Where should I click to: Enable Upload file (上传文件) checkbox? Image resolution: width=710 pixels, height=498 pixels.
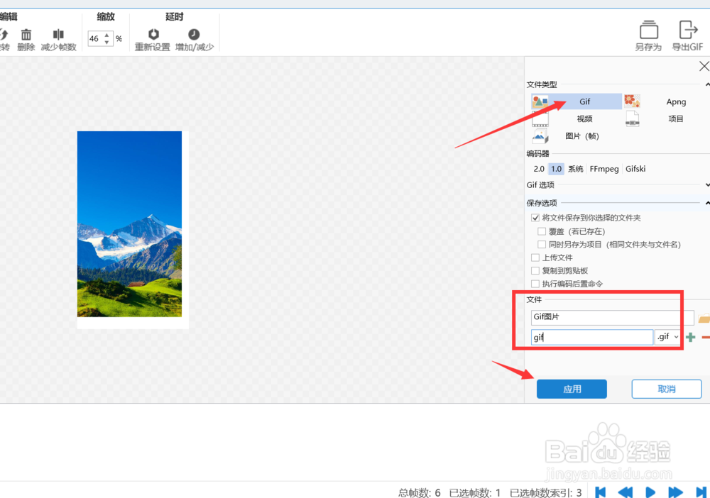point(535,258)
